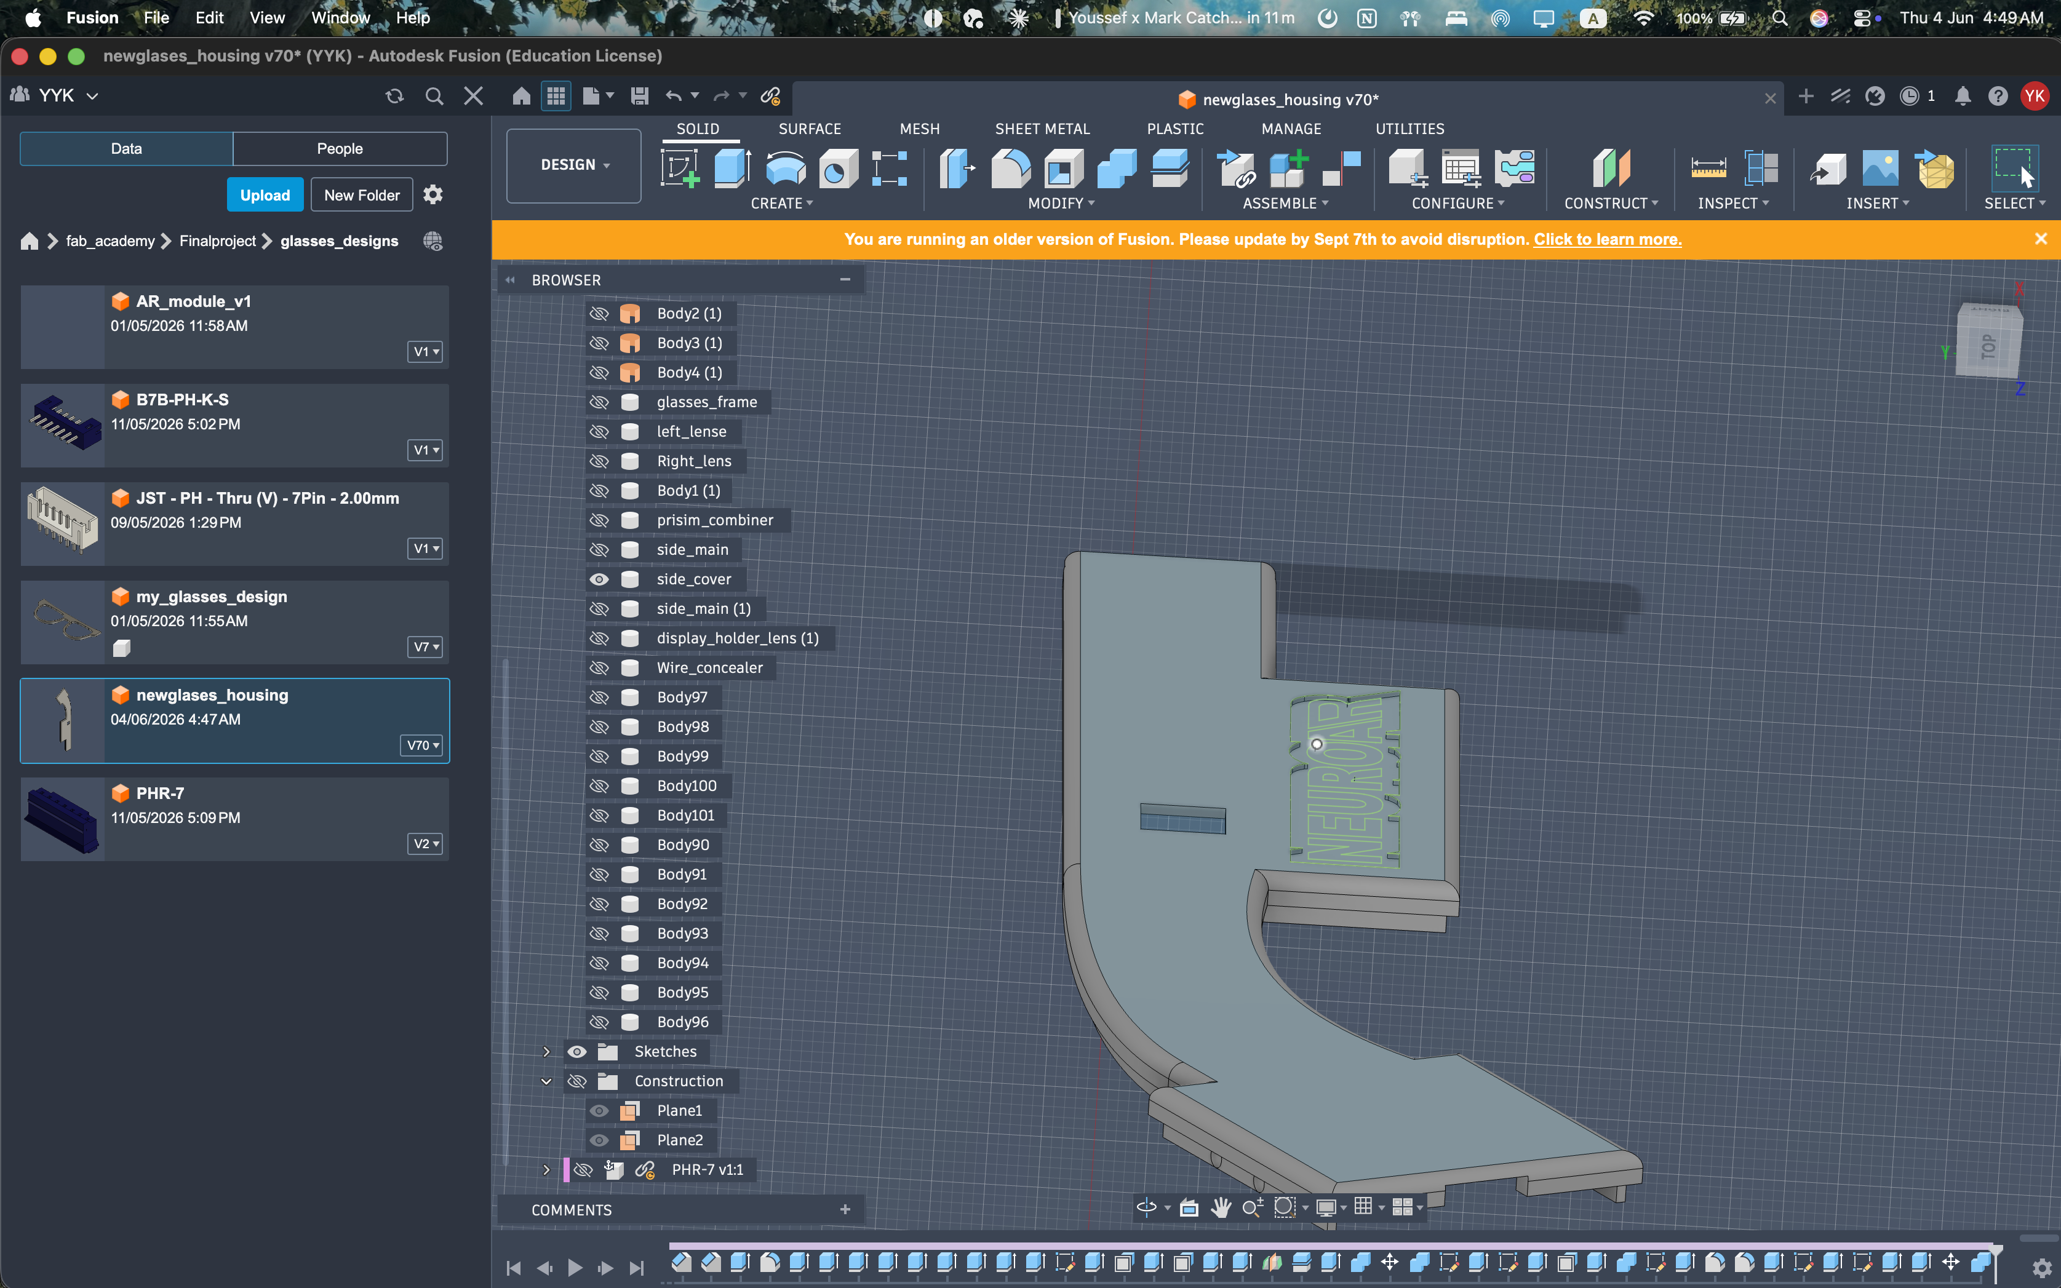The width and height of the screenshot is (2061, 1288).
Task: Open the MODIFY dropdown menu
Action: [1061, 204]
